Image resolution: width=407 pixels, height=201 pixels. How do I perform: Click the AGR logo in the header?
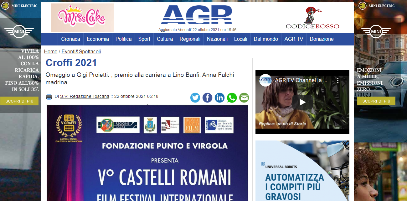pos(197,16)
